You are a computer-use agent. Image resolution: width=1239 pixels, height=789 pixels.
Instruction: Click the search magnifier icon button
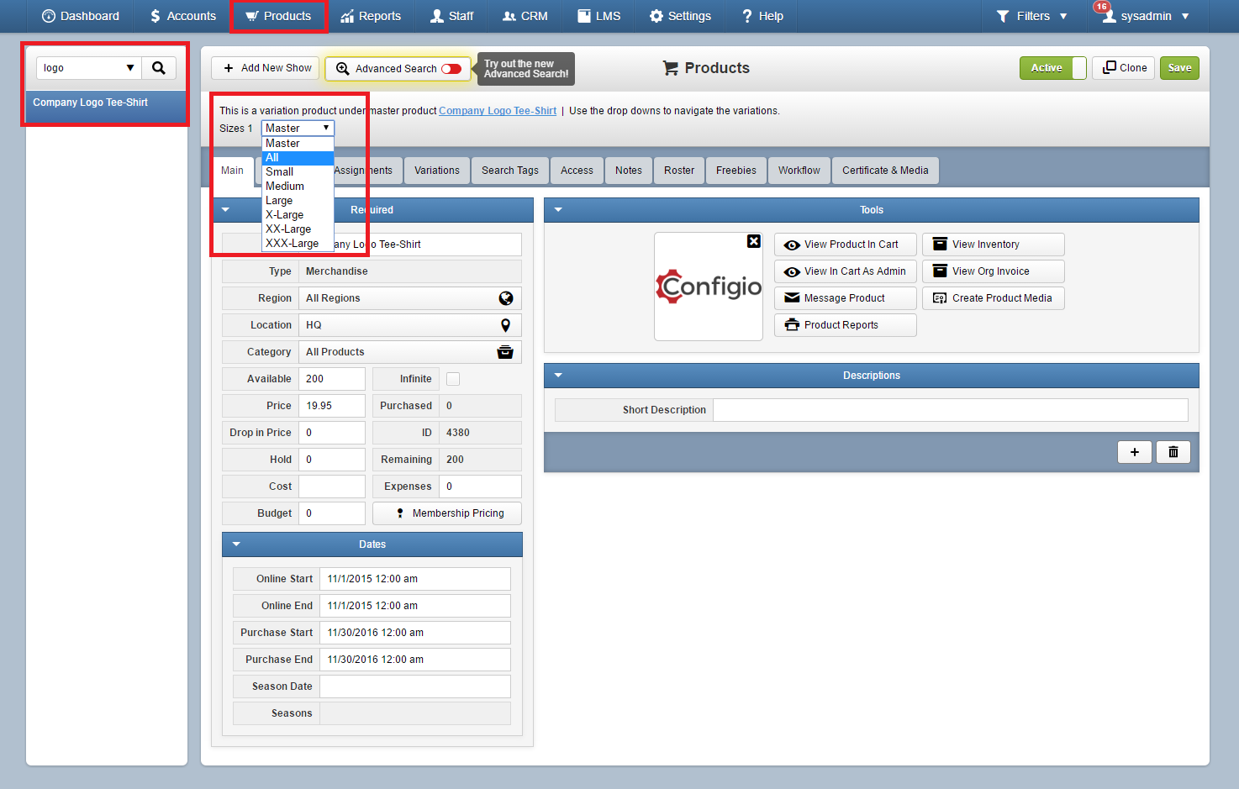pyautogui.click(x=159, y=68)
